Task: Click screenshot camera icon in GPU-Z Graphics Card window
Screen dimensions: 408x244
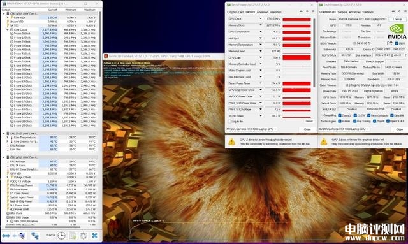Action: (393, 11)
